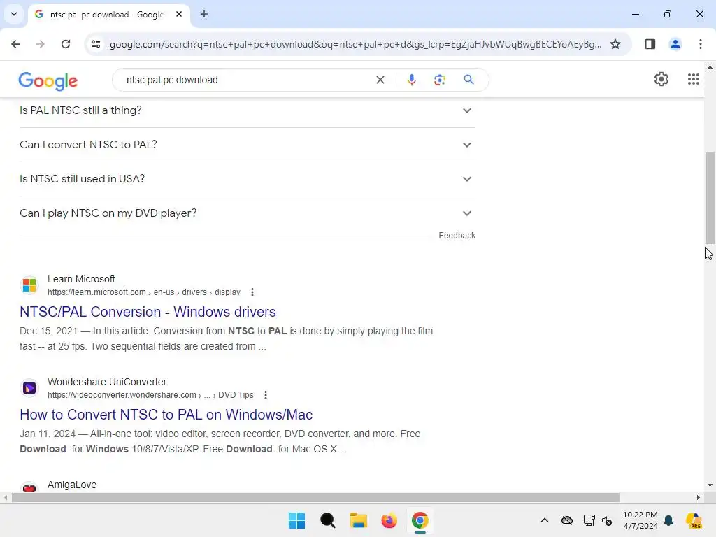
Task: Submit search with magnifier icon
Action: point(468,80)
